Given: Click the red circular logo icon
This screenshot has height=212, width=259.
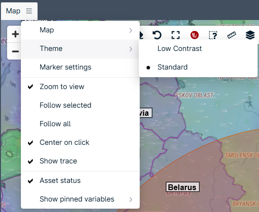Looking at the screenshot, I should [x=194, y=35].
